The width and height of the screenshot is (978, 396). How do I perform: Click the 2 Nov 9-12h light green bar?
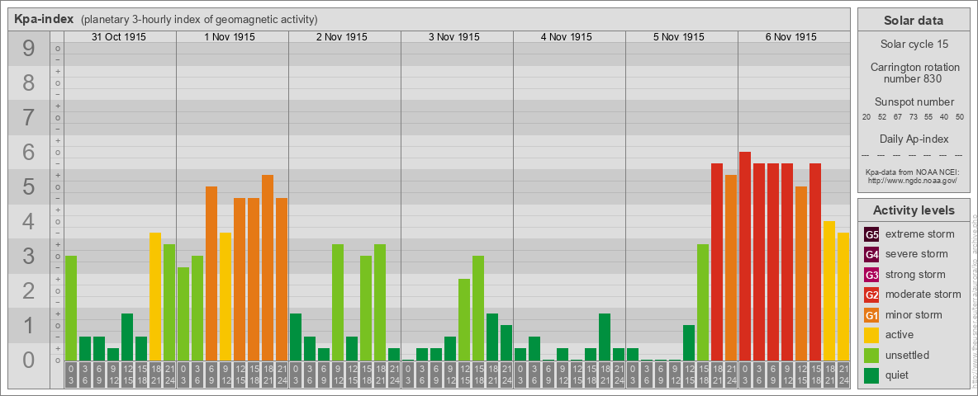[x=338, y=303]
